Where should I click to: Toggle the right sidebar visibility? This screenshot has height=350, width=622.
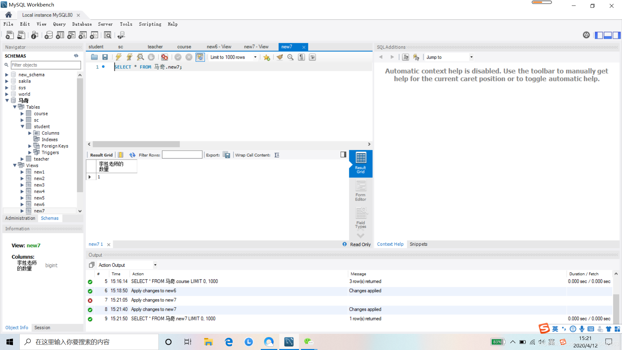tap(616, 35)
